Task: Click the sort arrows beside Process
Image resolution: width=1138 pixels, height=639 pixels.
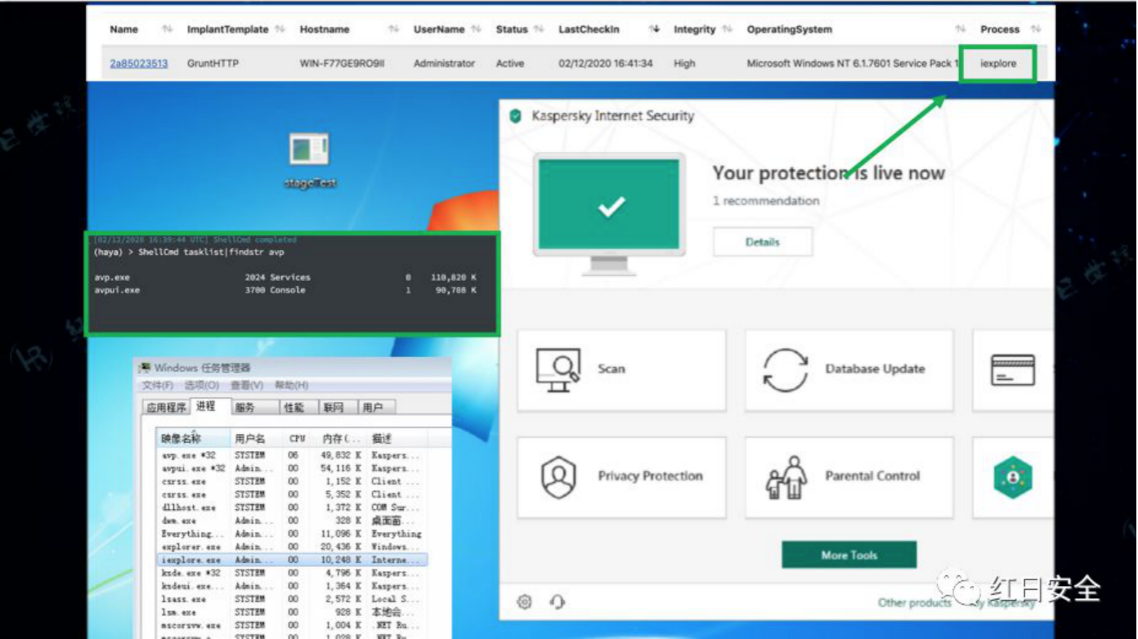Action: pos(1036,29)
